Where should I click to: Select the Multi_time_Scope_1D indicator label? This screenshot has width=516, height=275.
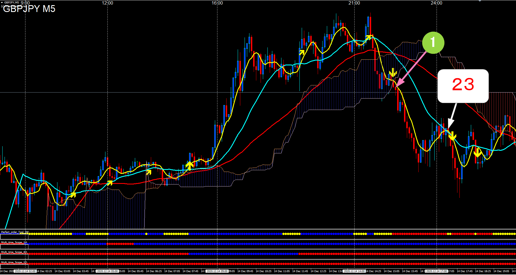14,262
